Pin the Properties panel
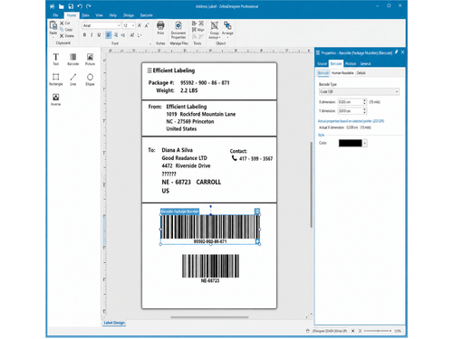This screenshot has width=453, height=339. click(x=397, y=52)
